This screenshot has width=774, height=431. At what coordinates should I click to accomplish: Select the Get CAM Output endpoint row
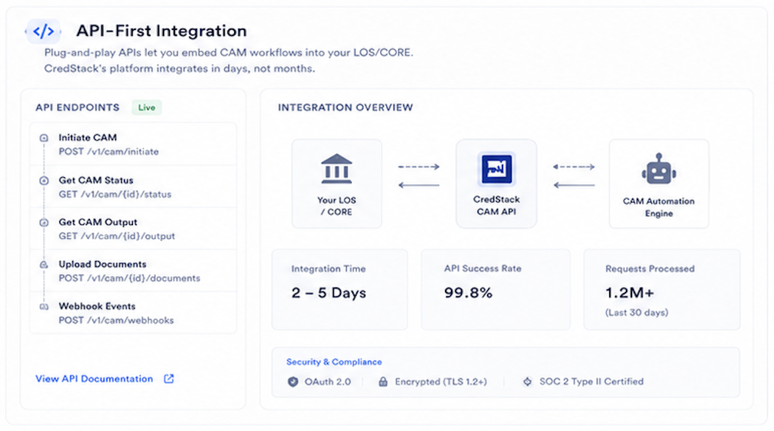click(133, 229)
